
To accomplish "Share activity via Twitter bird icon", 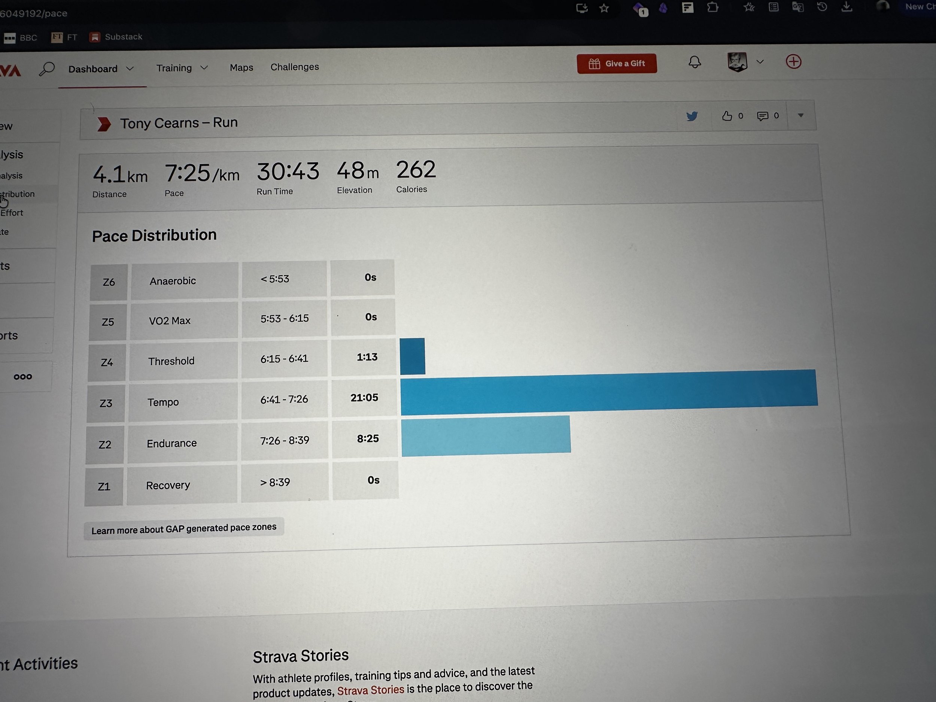I will click(x=692, y=116).
